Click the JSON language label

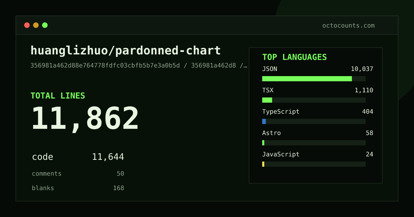click(x=269, y=69)
